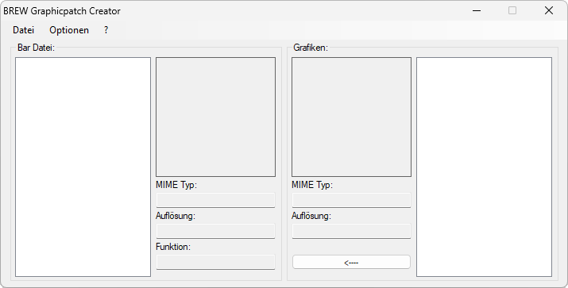Open the Datei menu
The image size is (568, 288).
point(24,30)
